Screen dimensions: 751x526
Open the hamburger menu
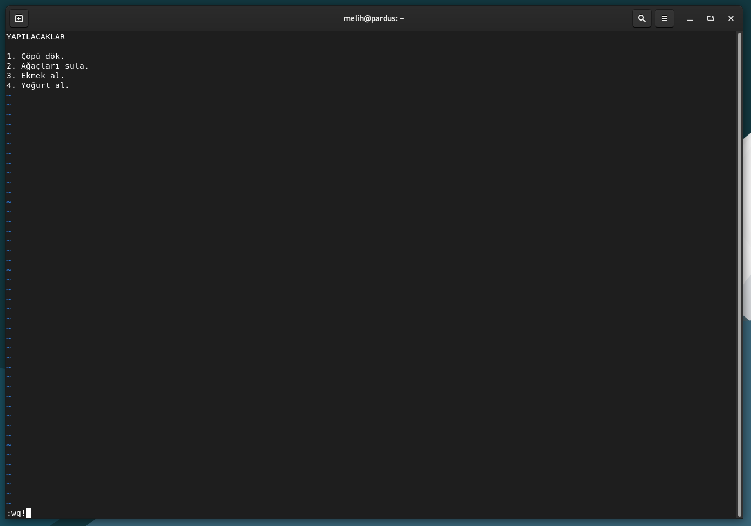tap(664, 18)
